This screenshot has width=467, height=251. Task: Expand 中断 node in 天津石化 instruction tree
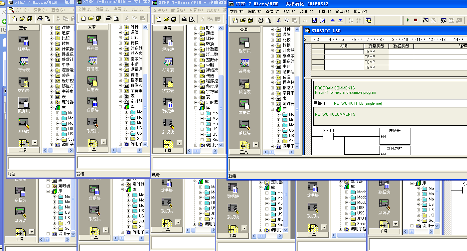pos(272,66)
